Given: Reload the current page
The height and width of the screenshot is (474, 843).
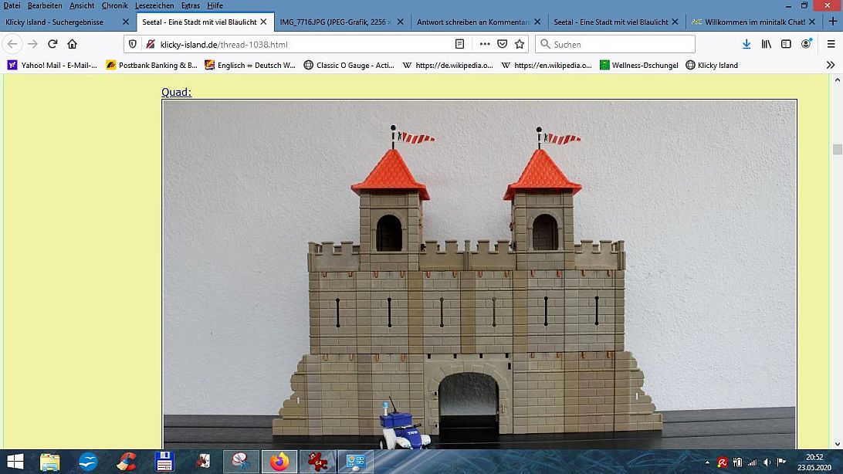Looking at the screenshot, I should tap(52, 44).
